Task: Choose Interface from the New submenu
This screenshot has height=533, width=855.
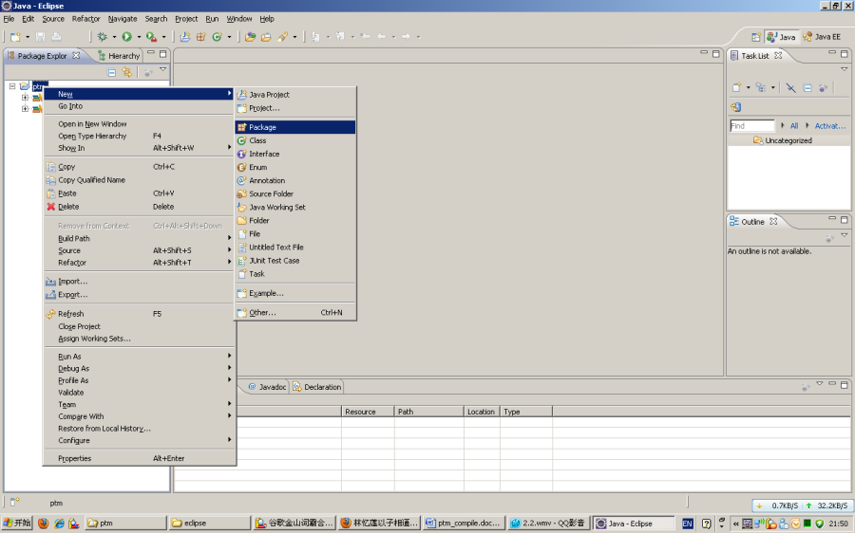Action: pyautogui.click(x=295, y=154)
